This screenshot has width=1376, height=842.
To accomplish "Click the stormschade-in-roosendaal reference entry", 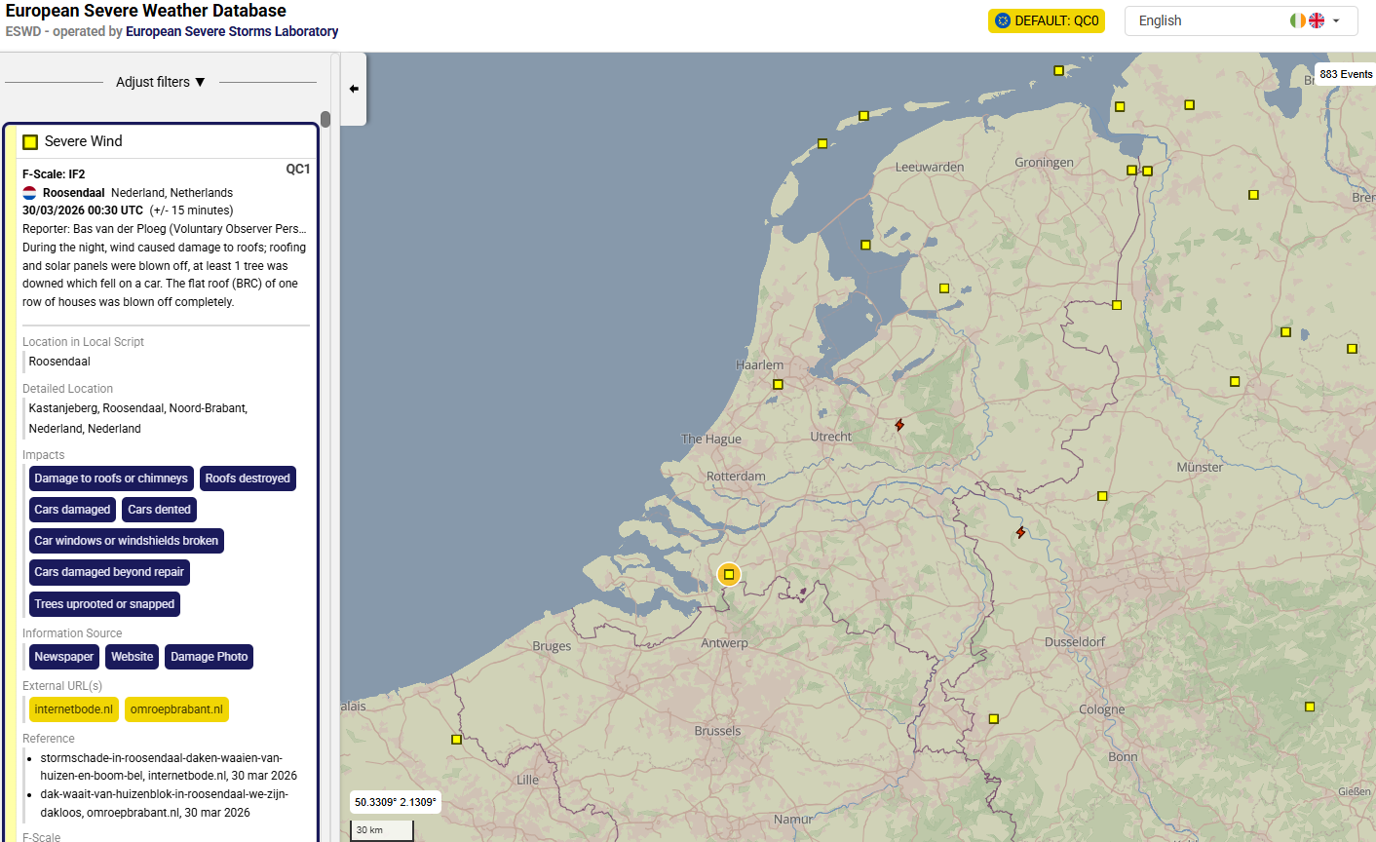I will [169, 767].
